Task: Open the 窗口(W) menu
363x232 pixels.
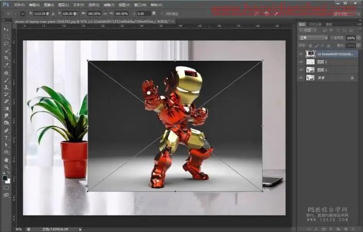Action: tap(140, 5)
